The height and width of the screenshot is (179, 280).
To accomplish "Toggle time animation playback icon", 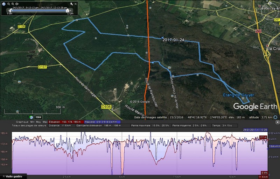I will [x=17, y=4].
